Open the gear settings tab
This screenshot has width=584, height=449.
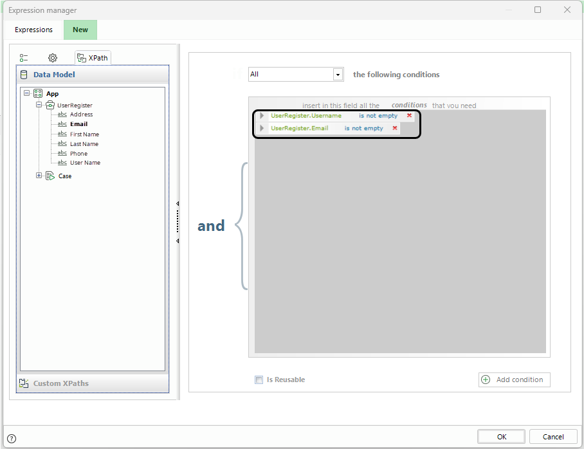53,58
